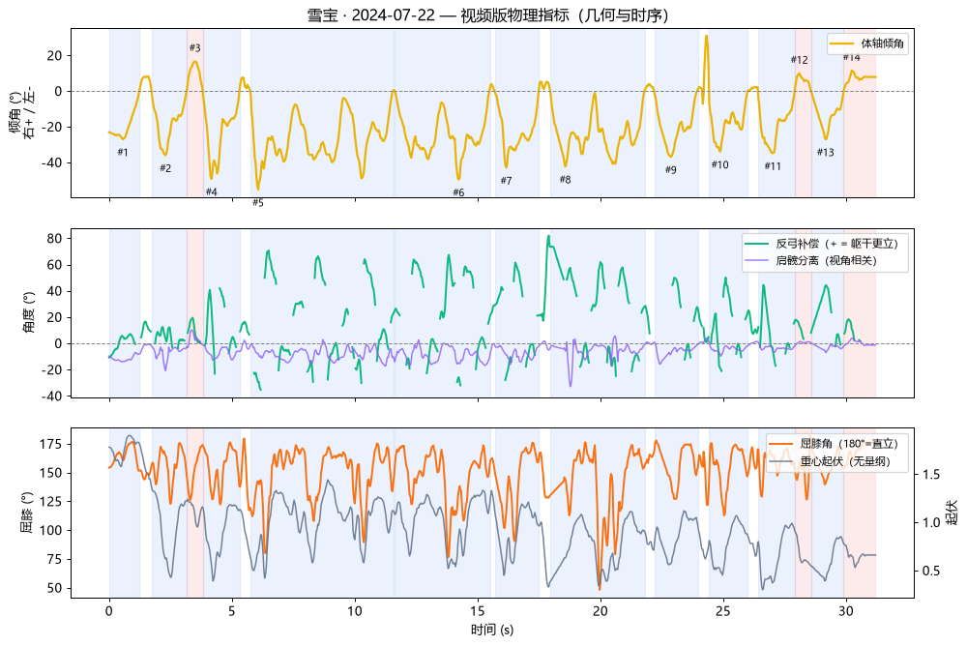Click the #6 turn annotation

click(x=458, y=192)
